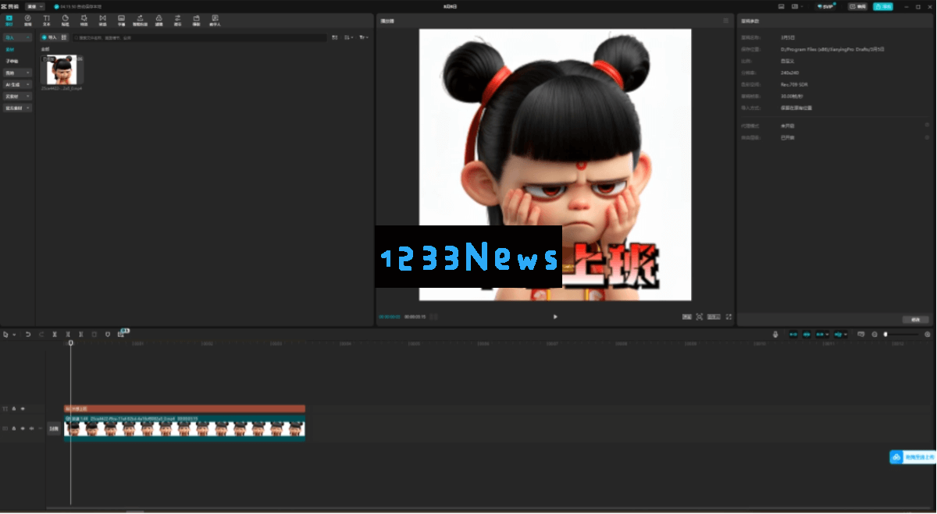The width and height of the screenshot is (937, 514).
Task: Open the 菜单 menu dropdown in title bar
Action: (35, 6)
